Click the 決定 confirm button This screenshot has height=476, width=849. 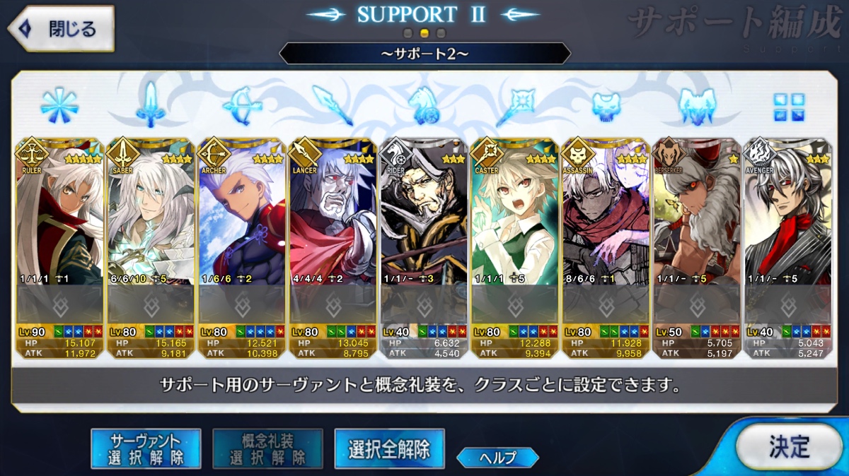coord(788,447)
